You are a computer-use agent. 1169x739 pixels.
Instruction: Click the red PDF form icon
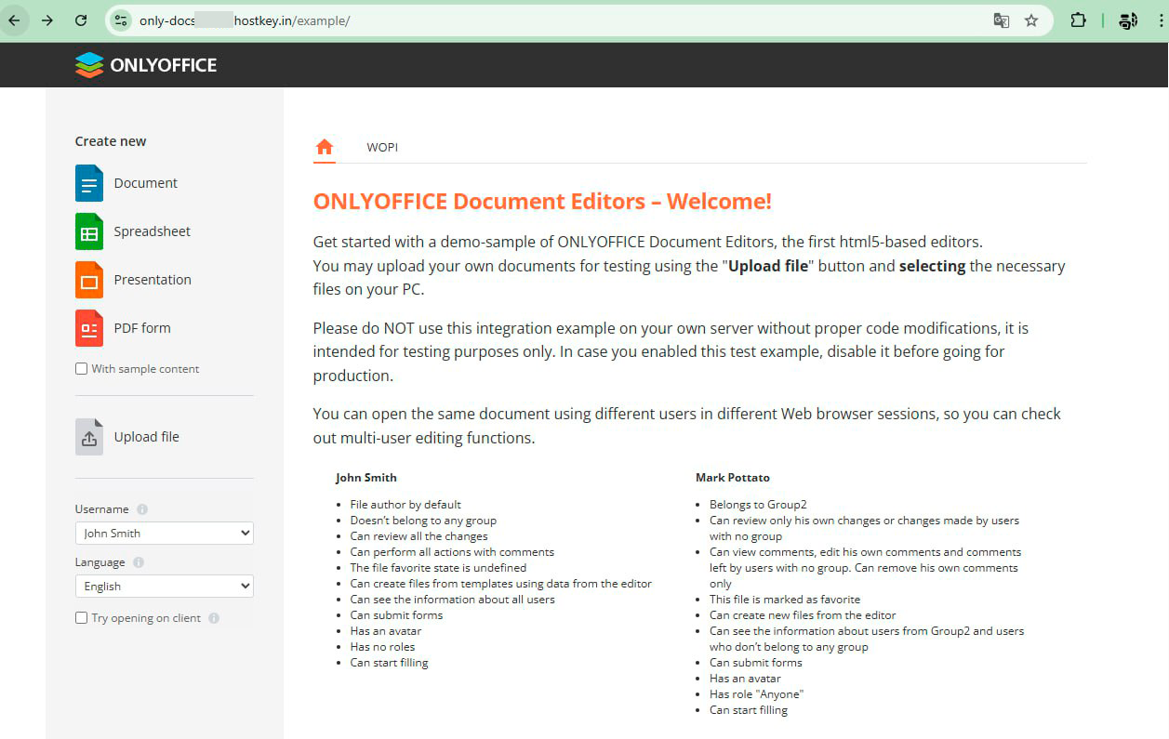(89, 328)
